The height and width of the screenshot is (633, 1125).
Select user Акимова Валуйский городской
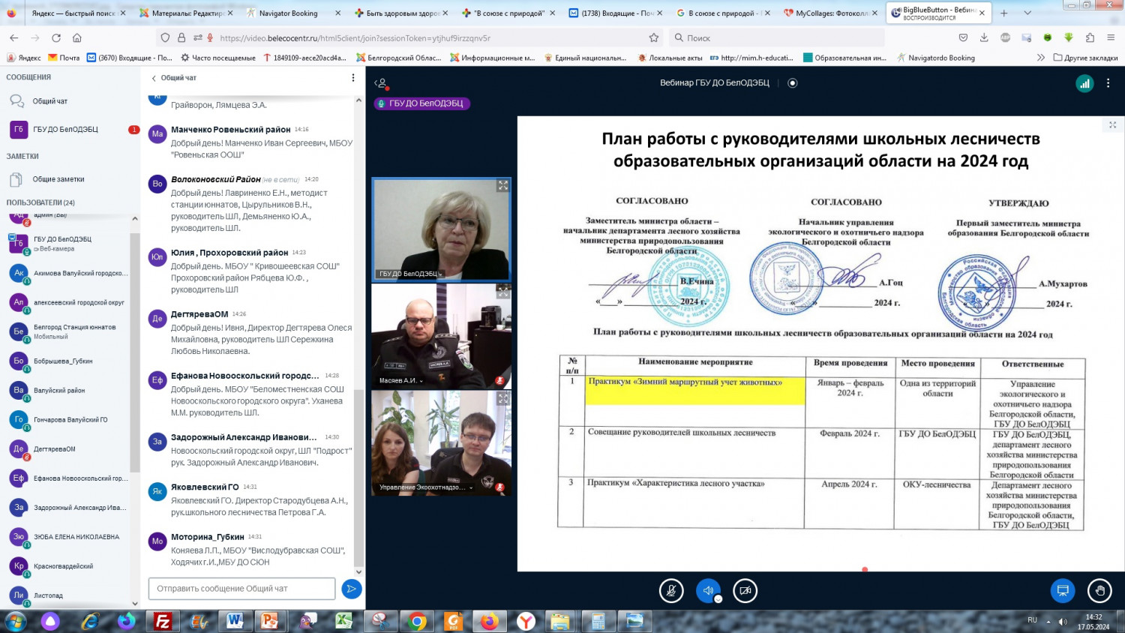coord(69,273)
